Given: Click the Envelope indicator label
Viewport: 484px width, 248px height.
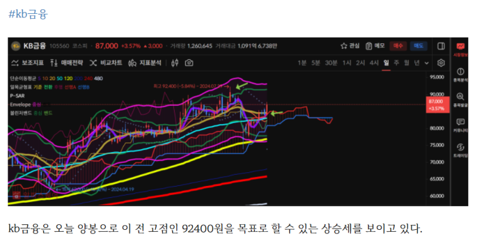Looking at the screenshot, I should 20,105.
